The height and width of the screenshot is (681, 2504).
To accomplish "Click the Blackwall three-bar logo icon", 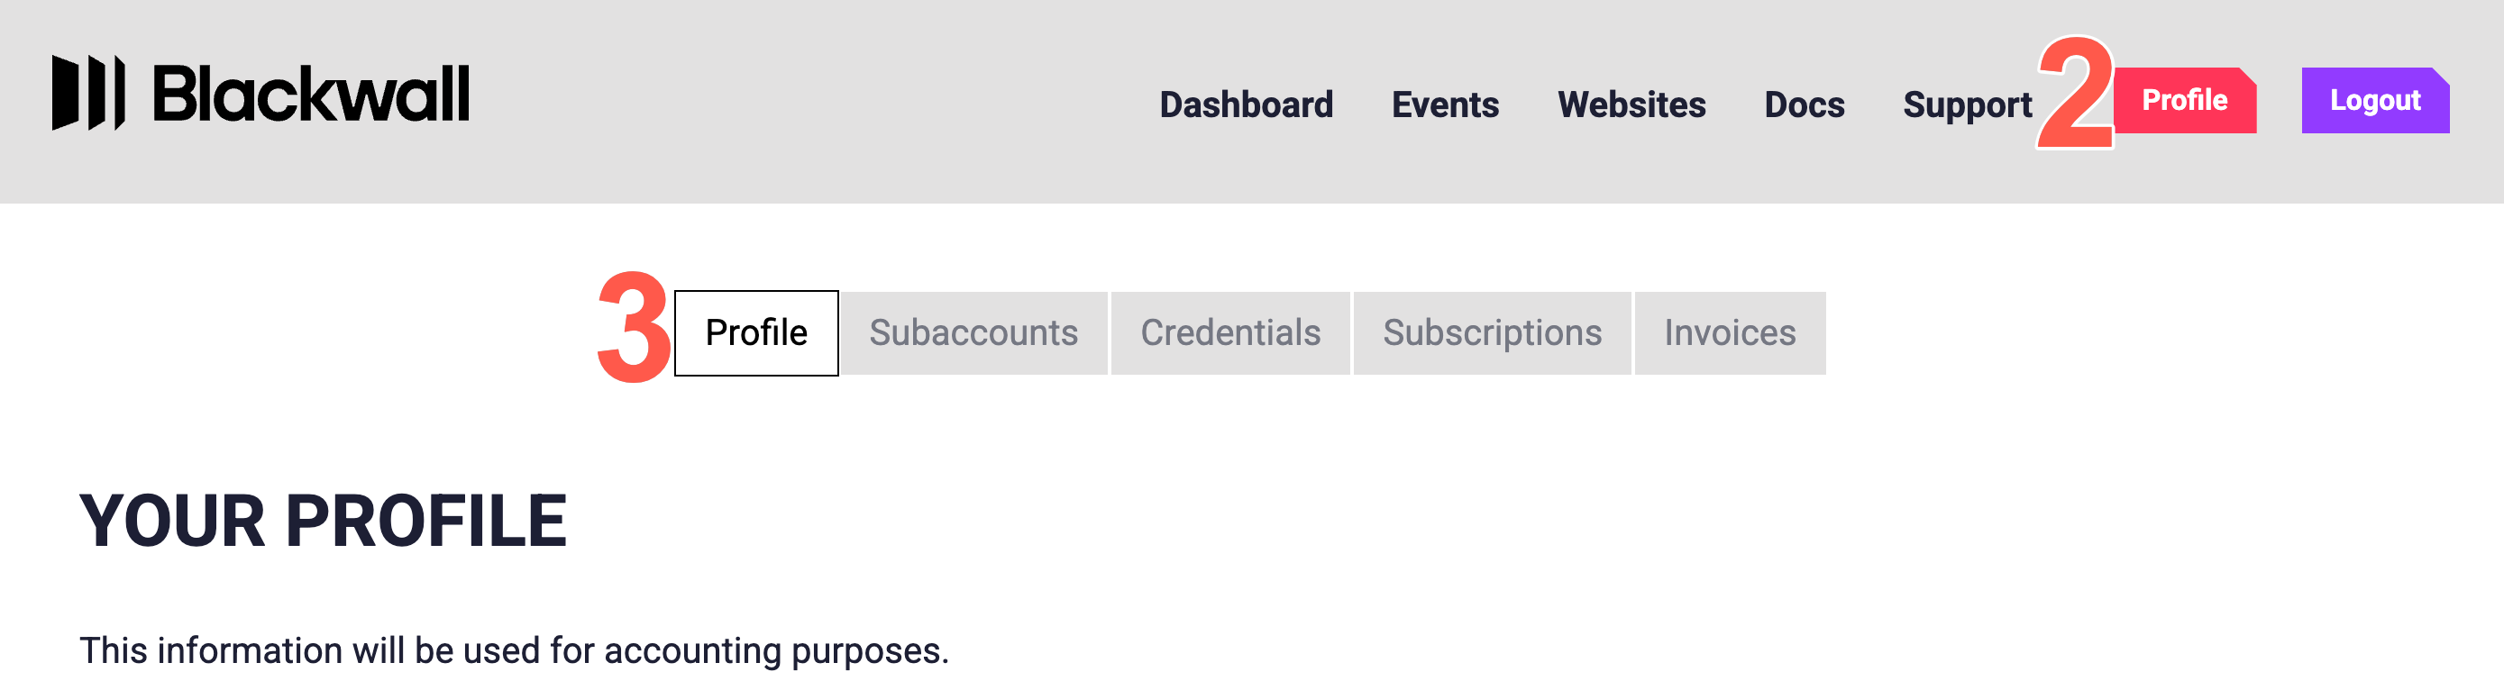I will pyautogui.click(x=88, y=92).
